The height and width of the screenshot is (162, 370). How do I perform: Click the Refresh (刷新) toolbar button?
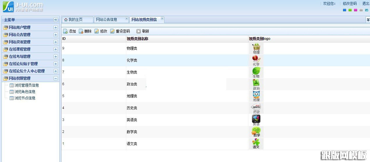(x=143, y=31)
